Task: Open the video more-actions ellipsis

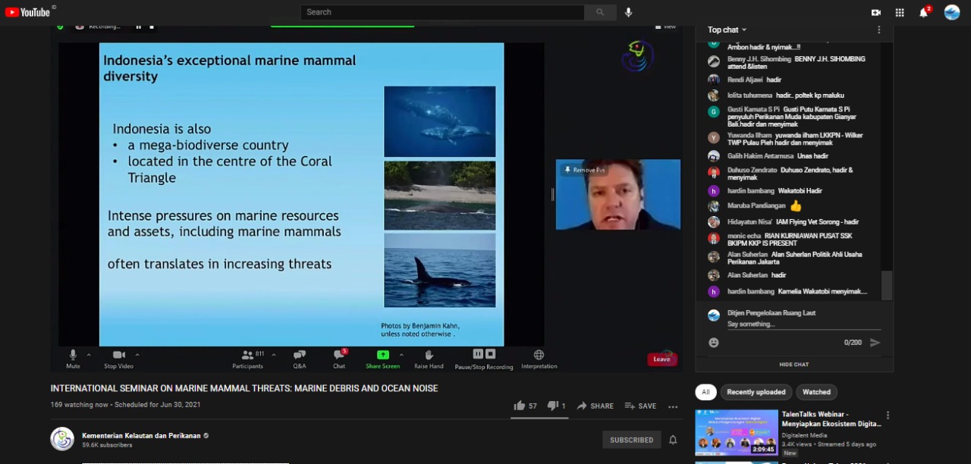Action: pos(673,406)
